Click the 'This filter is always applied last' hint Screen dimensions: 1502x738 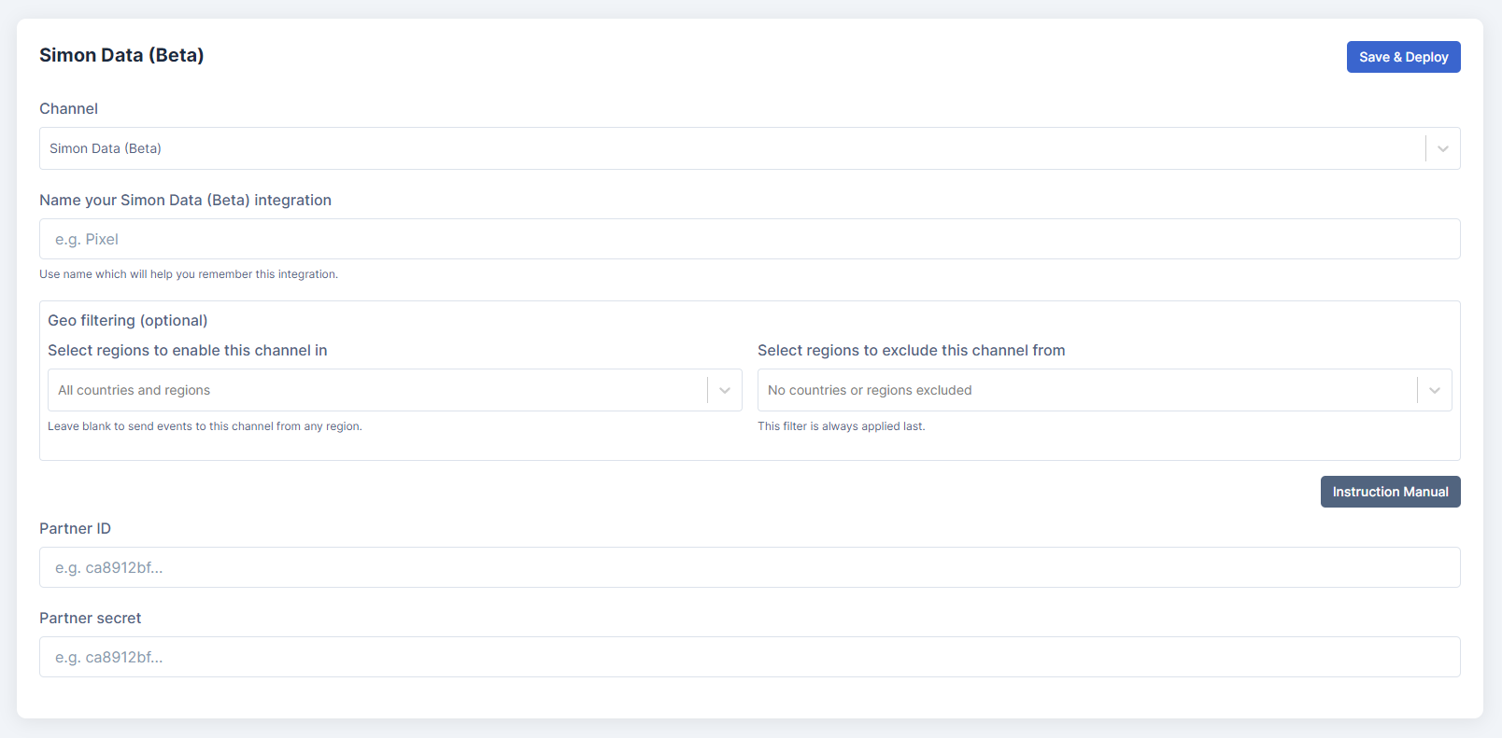841,426
